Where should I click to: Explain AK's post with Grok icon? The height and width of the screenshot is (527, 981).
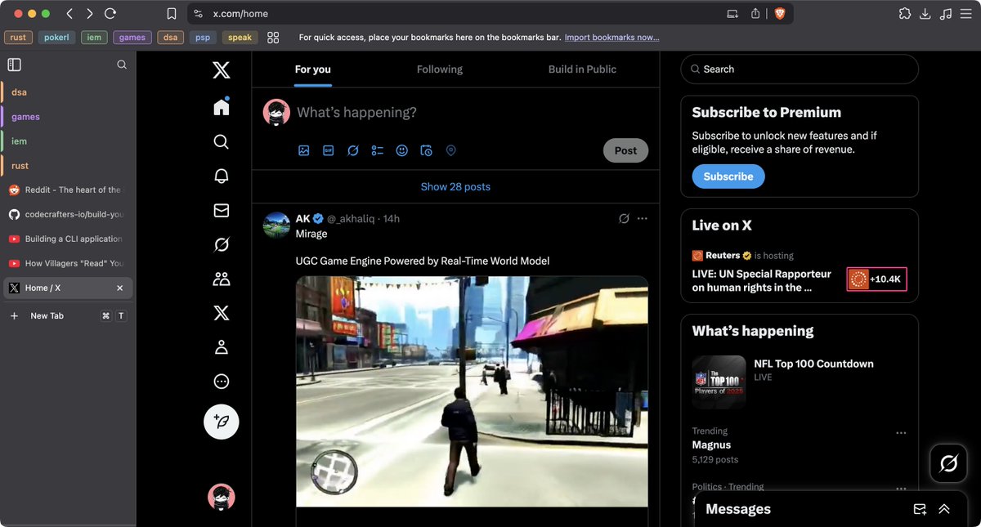pos(624,218)
